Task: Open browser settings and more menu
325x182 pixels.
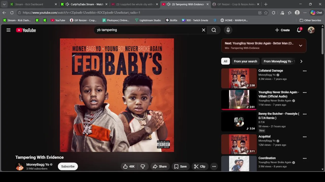Action: coord(305,13)
